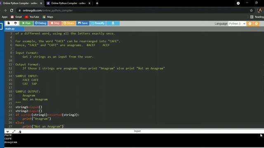The width and height of the screenshot is (264, 148).
Task: Open the Apps bookmark shortcut
Action: click(x=5, y=17)
